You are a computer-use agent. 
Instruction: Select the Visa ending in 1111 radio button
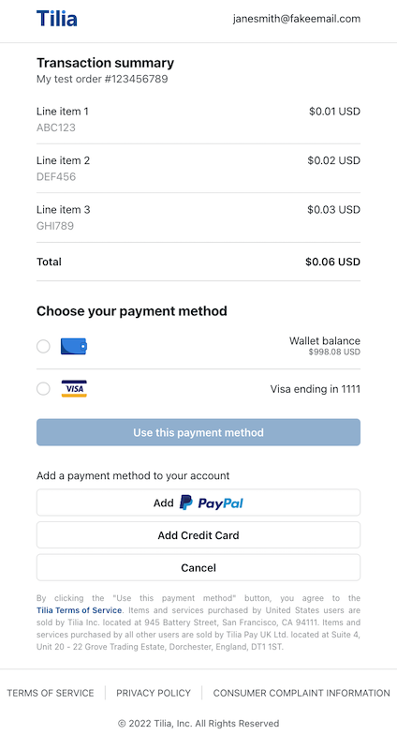click(43, 389)
